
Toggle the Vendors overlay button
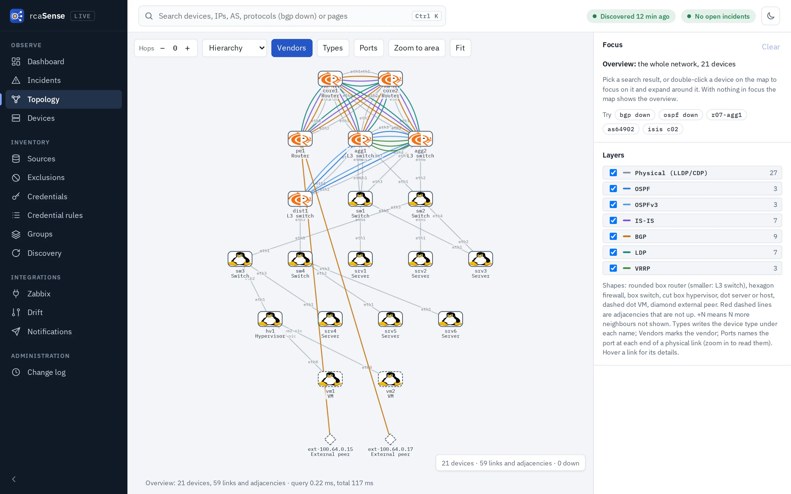[x=292, y=48]
